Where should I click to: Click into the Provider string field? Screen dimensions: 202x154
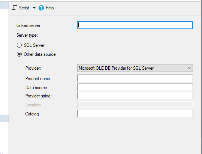tap(135, 96)
